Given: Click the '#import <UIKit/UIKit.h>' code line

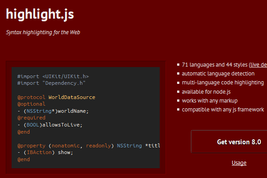Looking at the screenshot, I should (x=53, y=76).
